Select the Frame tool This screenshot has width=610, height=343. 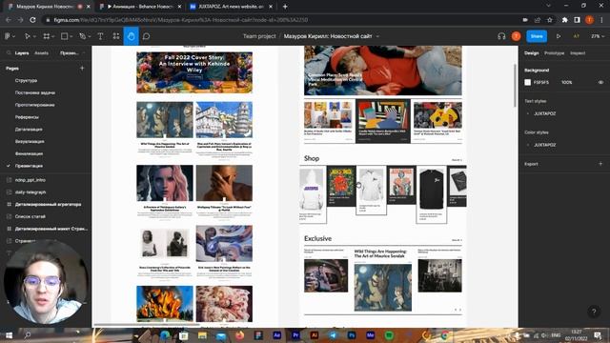tap(47, 36)
